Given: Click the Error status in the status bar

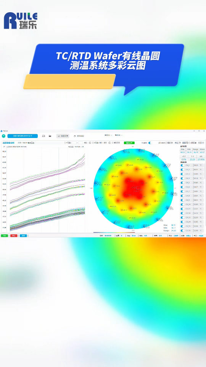Looking at the screenshot, I should coord(134,236).
